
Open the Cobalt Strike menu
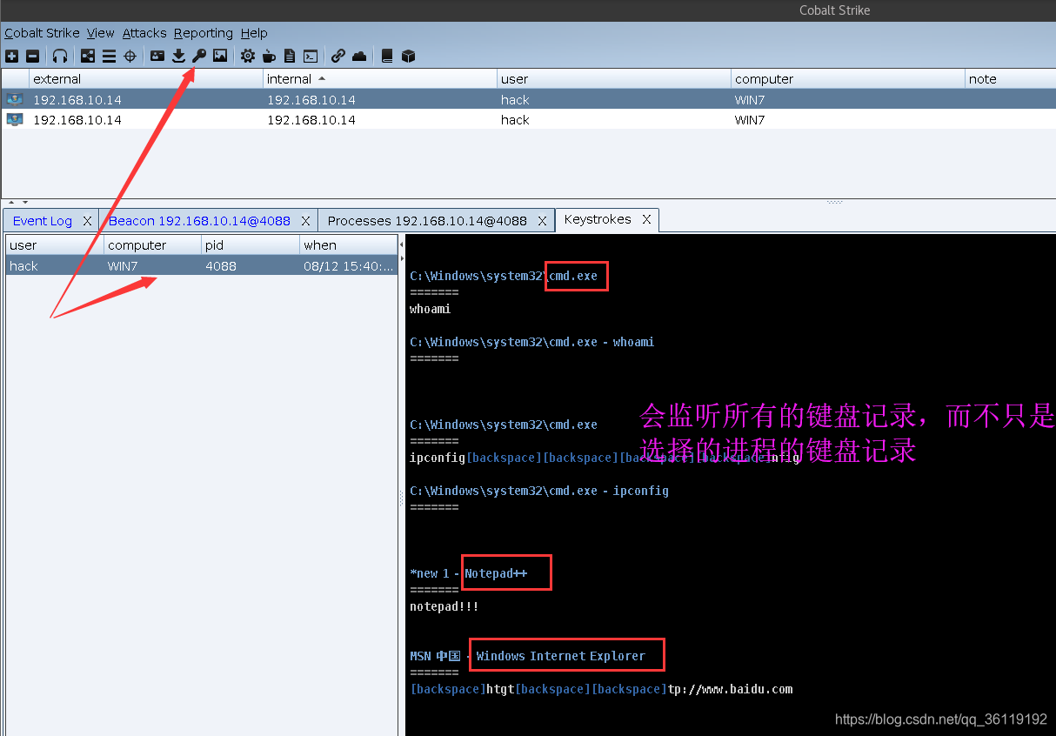[42, 33]
